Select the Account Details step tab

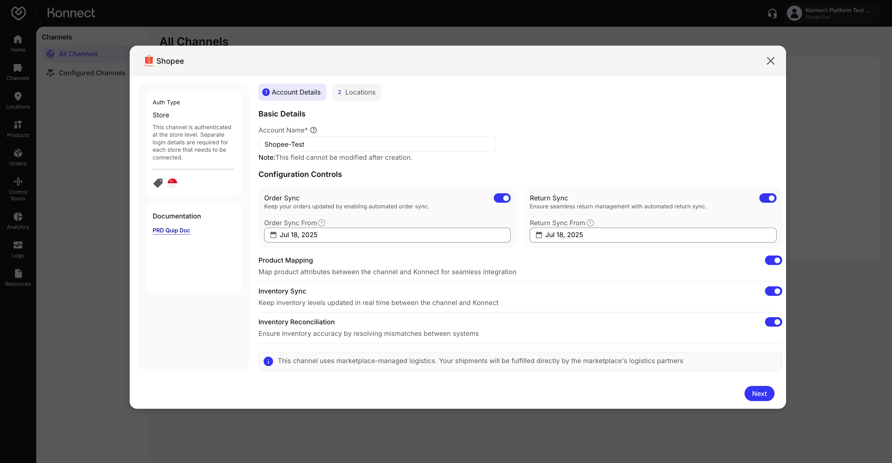coord(292,92)
